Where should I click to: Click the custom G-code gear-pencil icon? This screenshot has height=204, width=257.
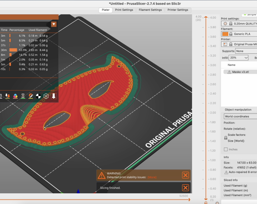[30, 96]
